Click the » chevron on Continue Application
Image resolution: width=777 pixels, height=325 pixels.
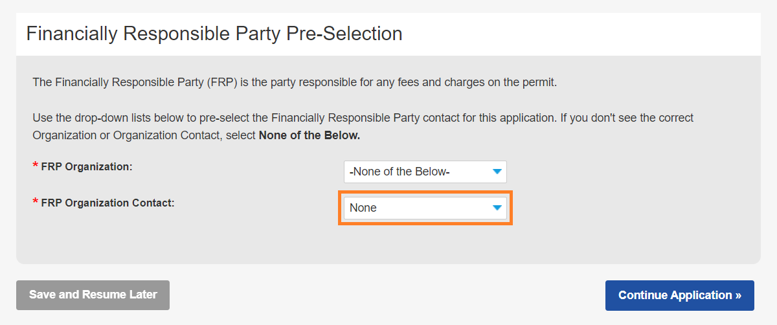(738, 295)
